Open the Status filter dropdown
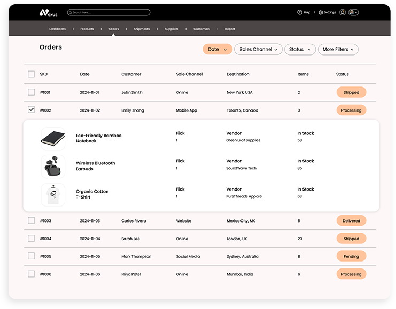Image resolution: width=396 pixels, height=309 pixels. coord(300,49)
